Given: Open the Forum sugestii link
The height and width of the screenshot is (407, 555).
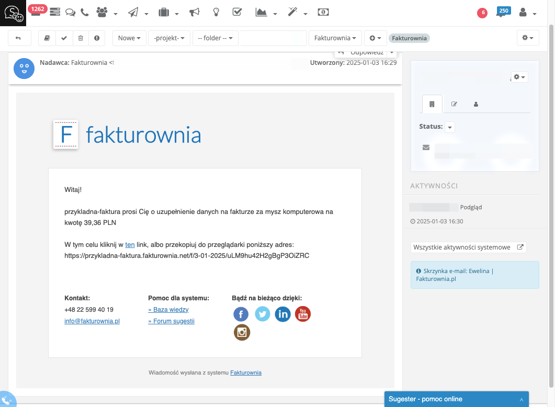Looking at the screenshot, I should (172, 321).
